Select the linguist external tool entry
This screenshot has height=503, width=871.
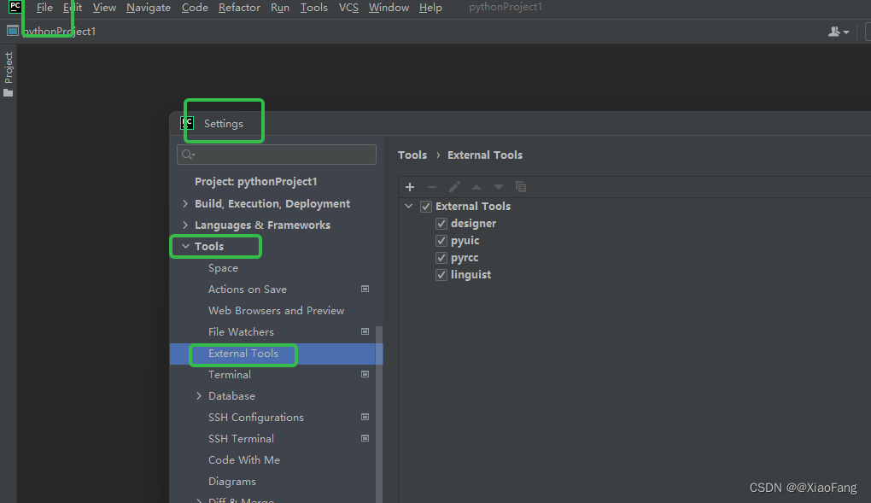pos(471,275)
